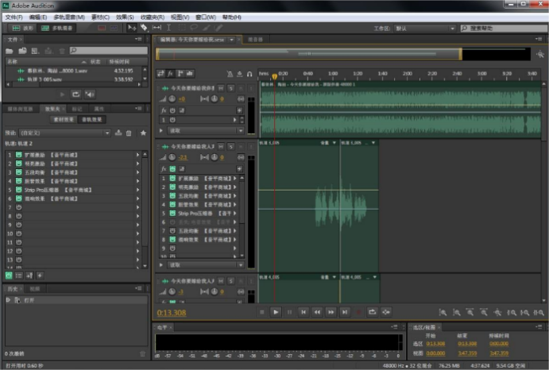549x370 pixels.
Task: Click Import file icon in Files panel
Action: pyautogui.click(x=23, y=51)
